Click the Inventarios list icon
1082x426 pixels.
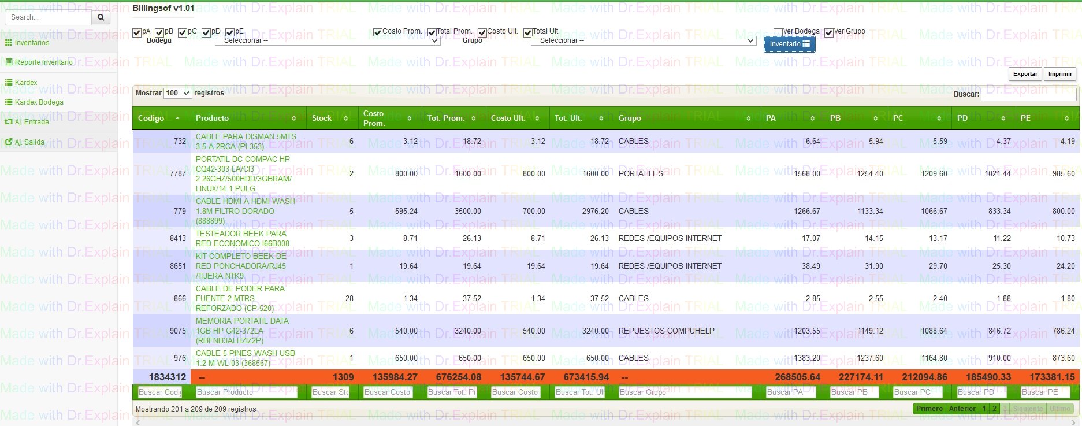[8, 43]
